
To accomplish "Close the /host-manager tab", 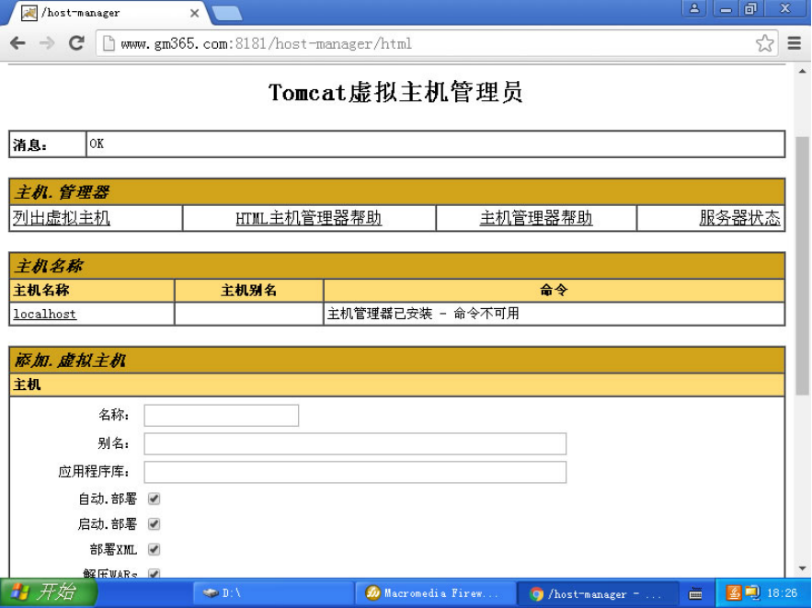I will pos(194,13).
